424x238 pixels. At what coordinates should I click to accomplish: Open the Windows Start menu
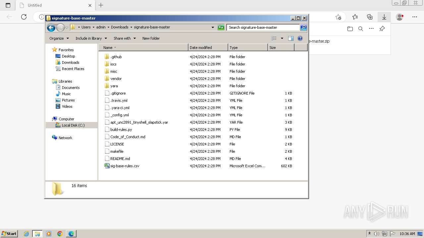[x=9, y=234]
